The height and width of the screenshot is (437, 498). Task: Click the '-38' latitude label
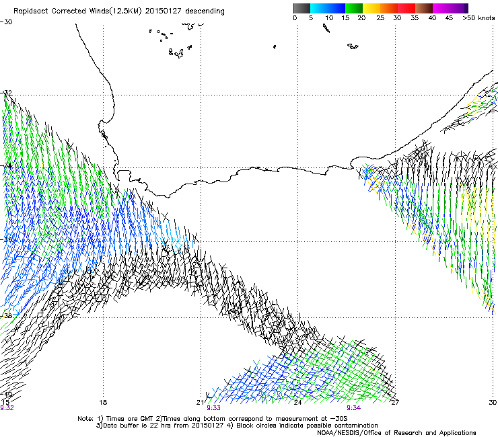6,316
